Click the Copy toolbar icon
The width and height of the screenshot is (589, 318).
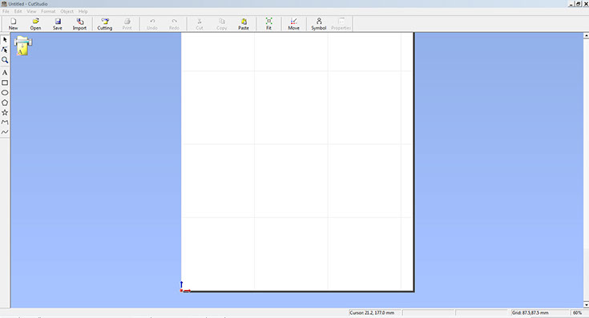[222, 24]
